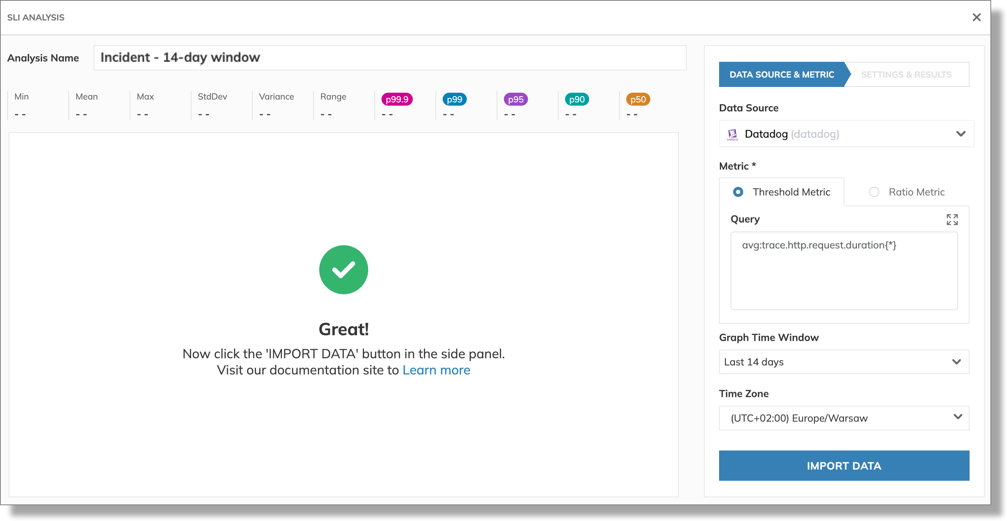This screenshot has height=521, width=1007.
Task: Click the Datadog data source icon
Action: click(x=733, y=133)
